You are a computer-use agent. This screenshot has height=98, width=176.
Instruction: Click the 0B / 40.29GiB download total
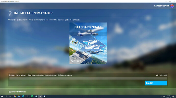(161, 75)
